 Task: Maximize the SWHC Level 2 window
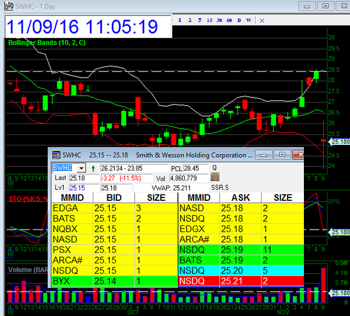(x=282, y=155)
